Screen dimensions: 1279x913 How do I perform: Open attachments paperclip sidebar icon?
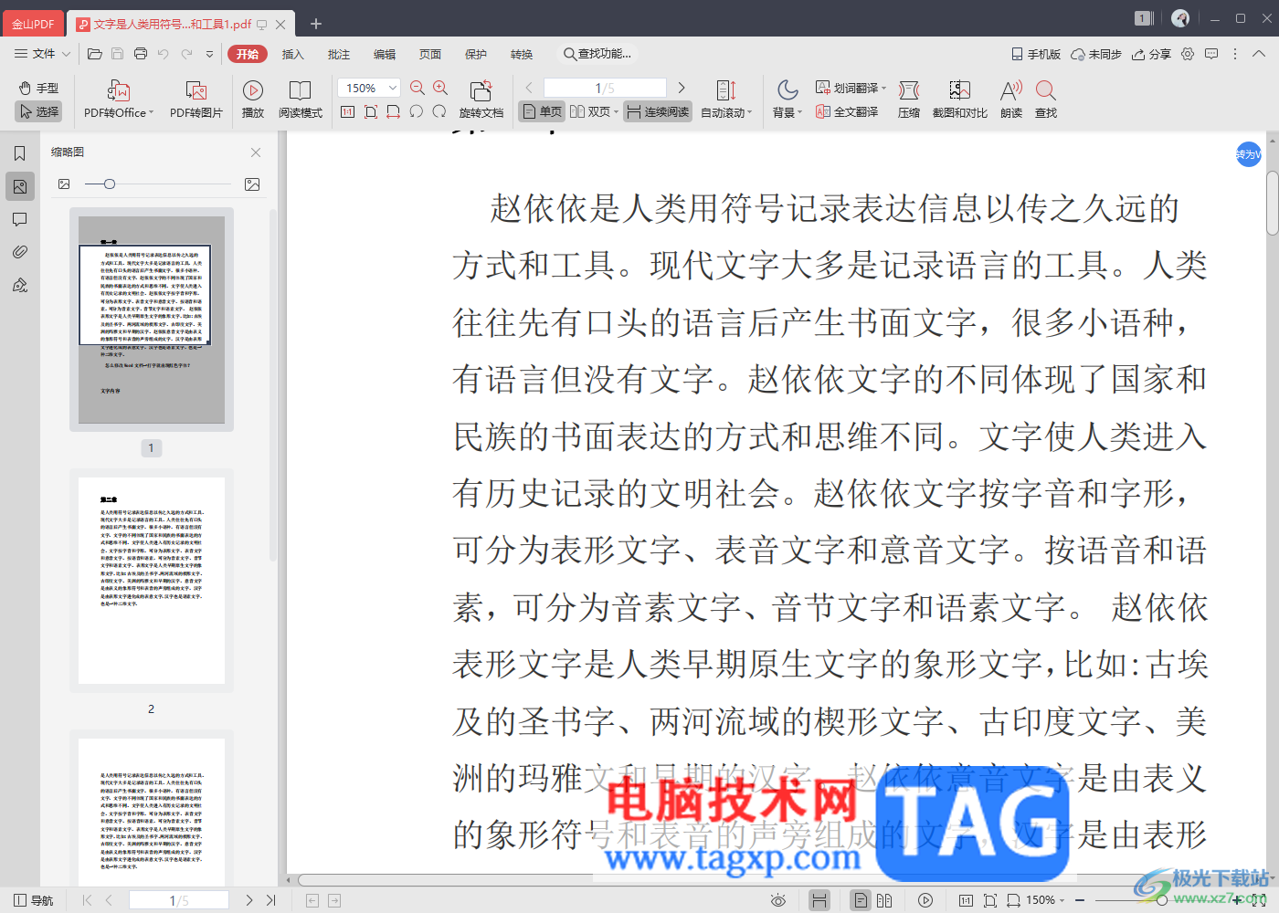tap(19, 252)
